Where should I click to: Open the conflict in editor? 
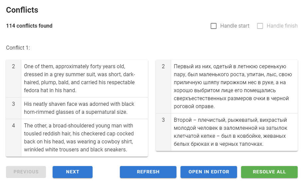209,172
